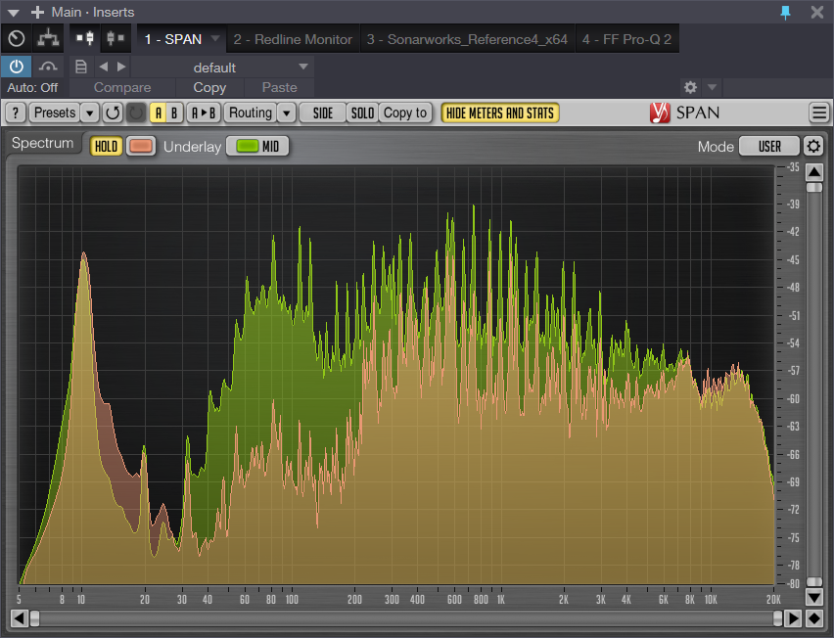The width and height of the screenshot is (834, 638).
Task: Select state B
Action: point(174,113)
